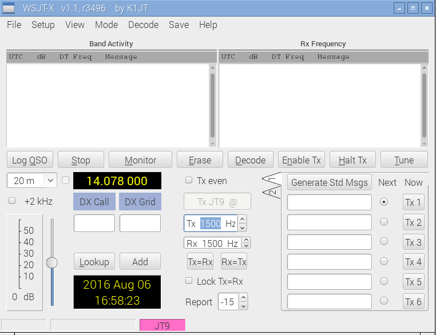Select Next radio for Tx 6

(384, 301)
